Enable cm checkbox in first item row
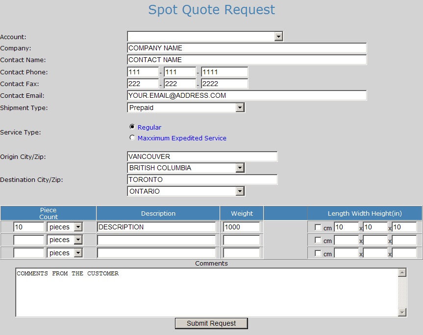Viewport: 423px width, 335px height. [318, 227]
